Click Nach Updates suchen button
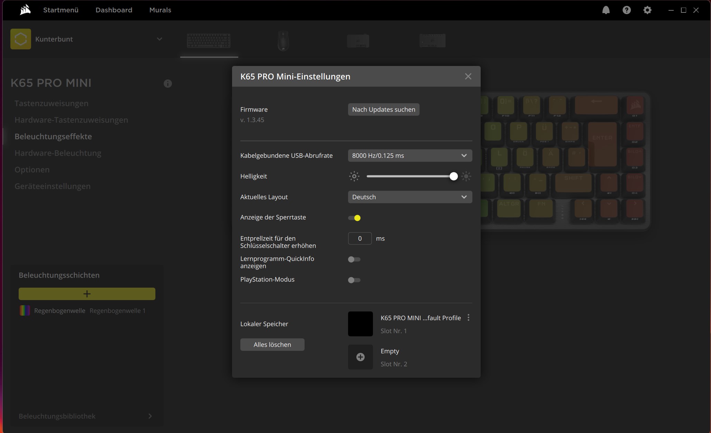Screen dimensions: 711x433 point(384,109)
